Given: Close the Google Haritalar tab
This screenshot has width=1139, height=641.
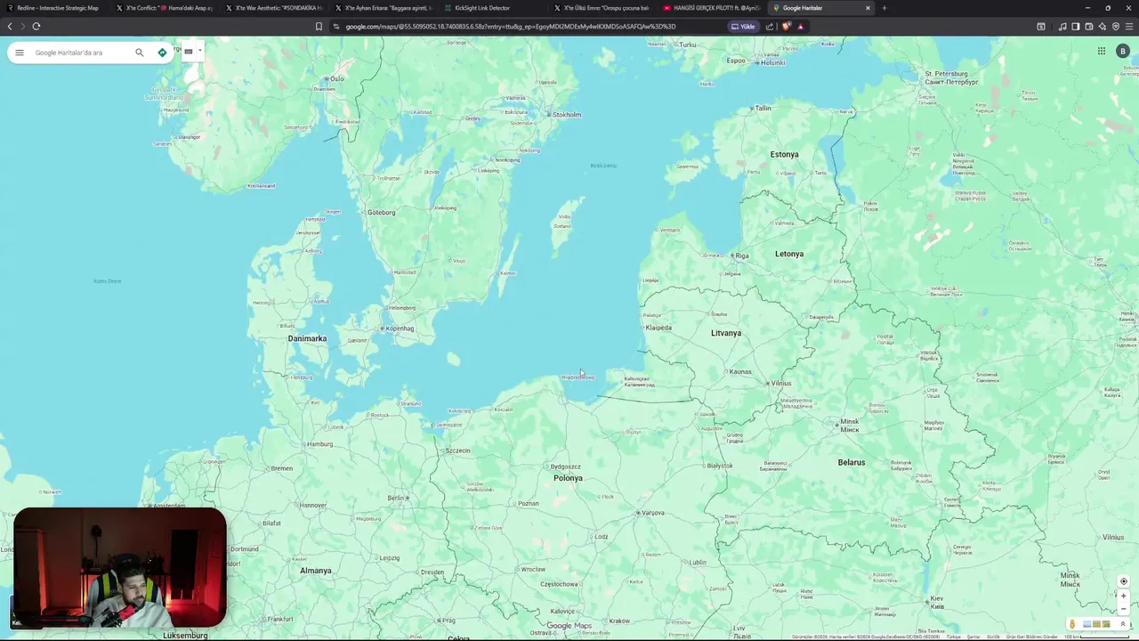Looking at the screenshot, I should pyautogui.click(x=868, y=8).
